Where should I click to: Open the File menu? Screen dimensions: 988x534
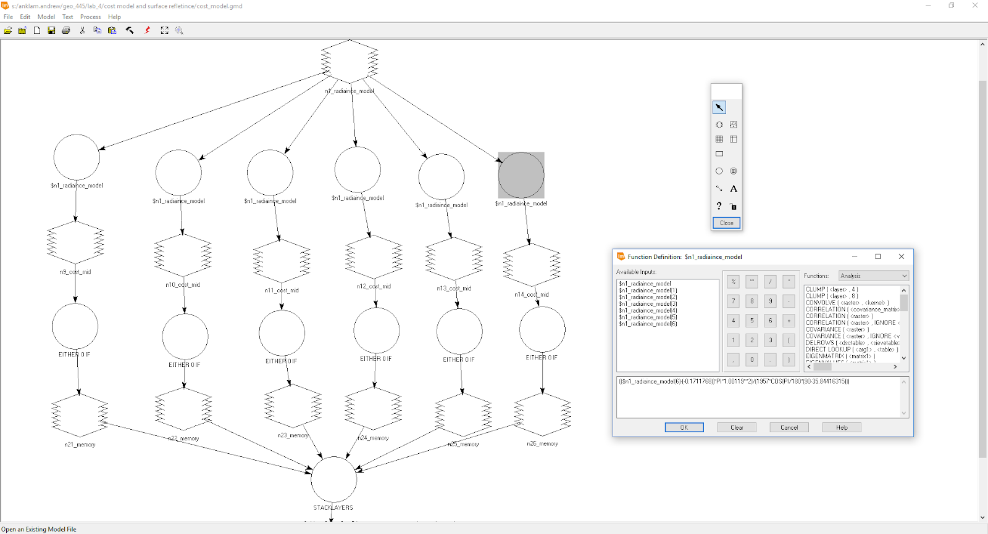pyautogui.click(x=8, y=17)
